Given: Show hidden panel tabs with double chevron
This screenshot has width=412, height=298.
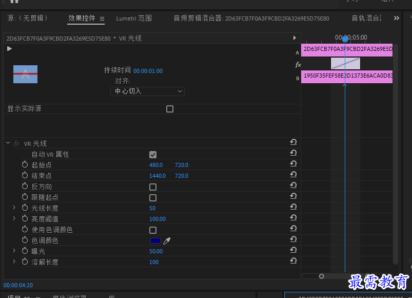Looking at the screenshot, I should pyautogui.click(x=397, y=18).
